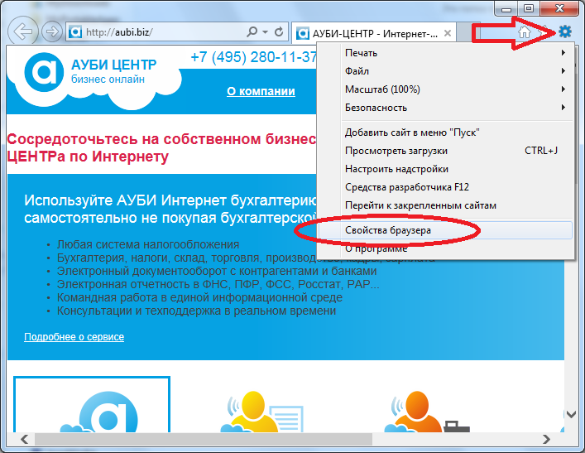Click the aubi.biz favicon in address bar
585x453 pixels.
pyautogui.click(x=75, y=31)
